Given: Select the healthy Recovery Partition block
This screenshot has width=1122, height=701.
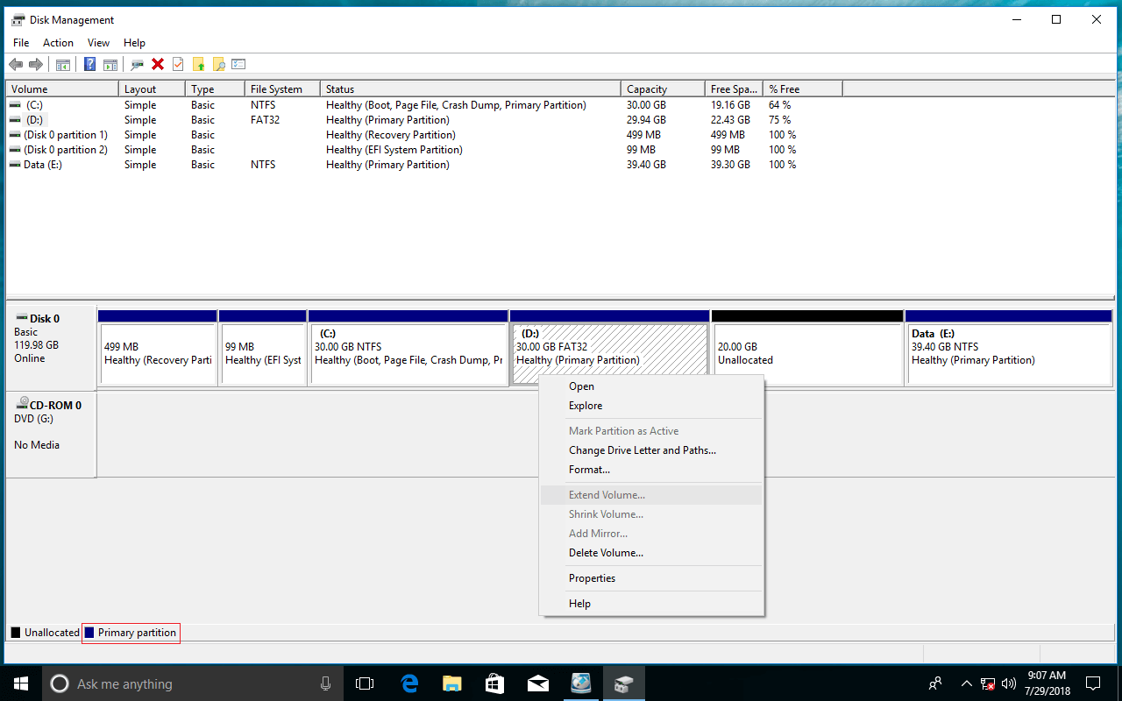Looking at the screenshot, I should coord(158,350).
